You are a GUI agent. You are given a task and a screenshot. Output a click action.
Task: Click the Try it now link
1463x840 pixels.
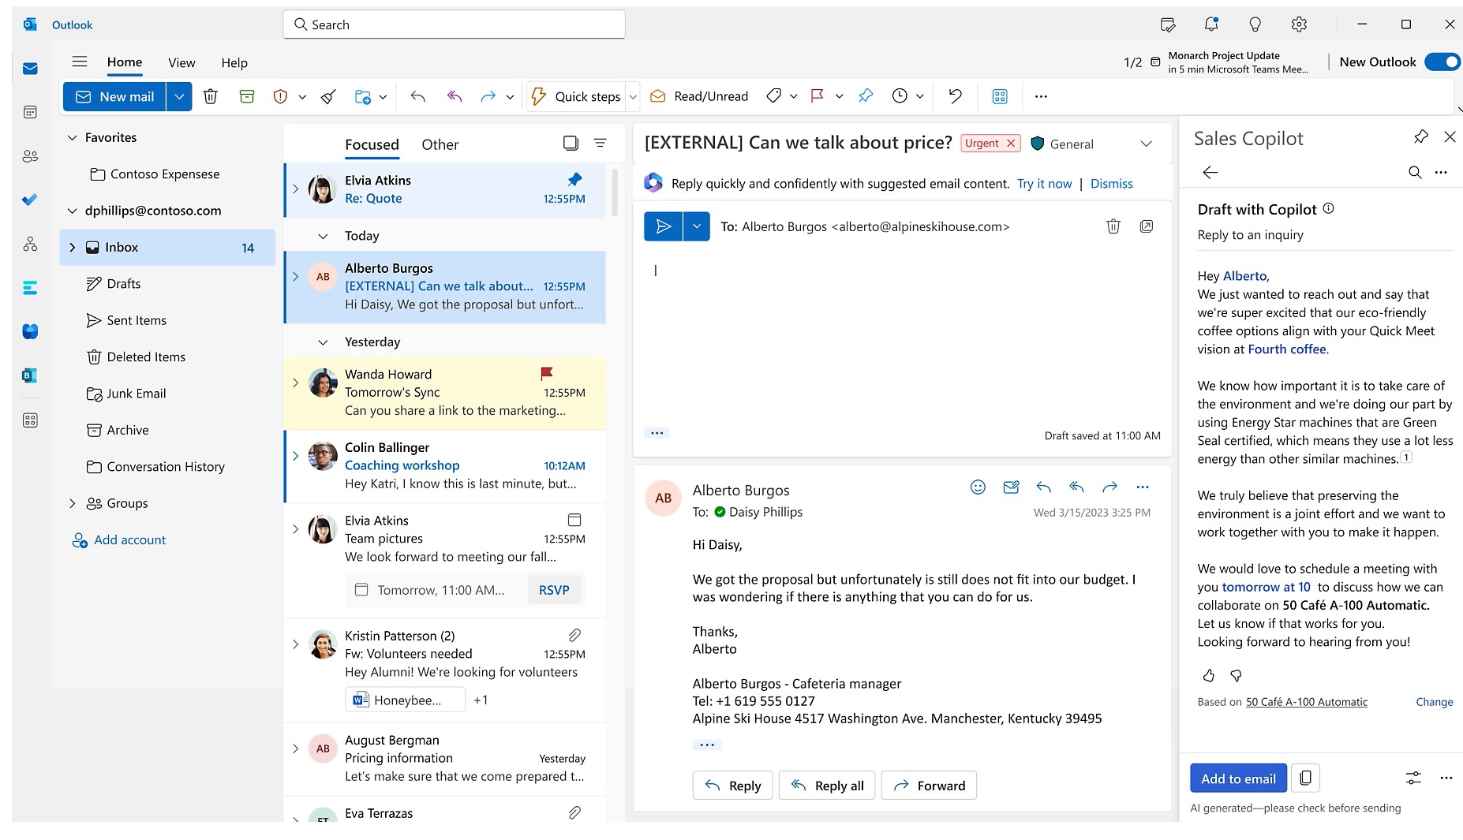point(1044,183)
